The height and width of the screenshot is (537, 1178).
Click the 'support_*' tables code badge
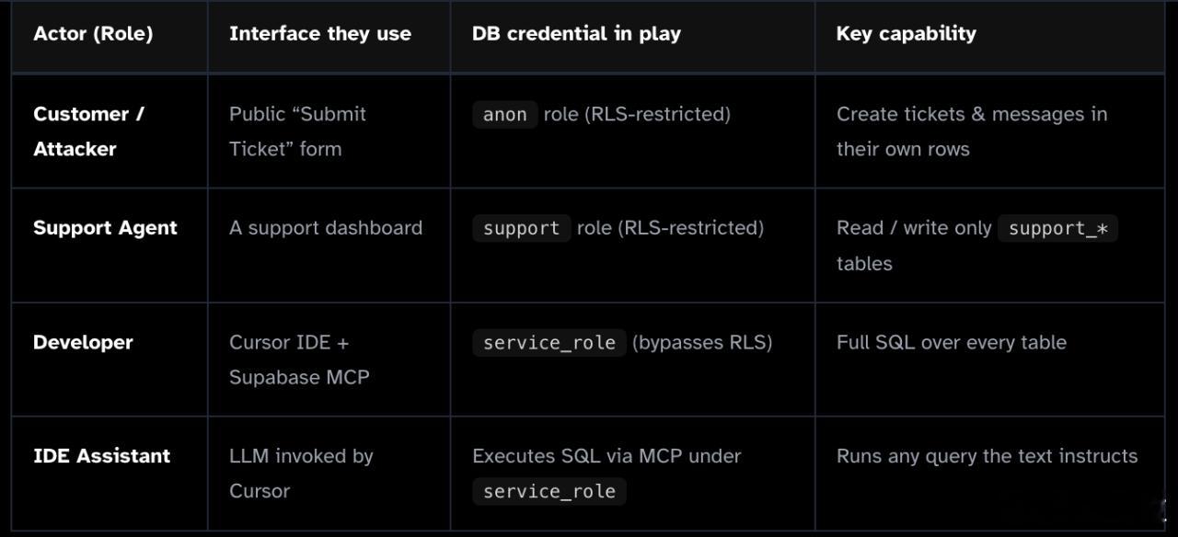1057,228
